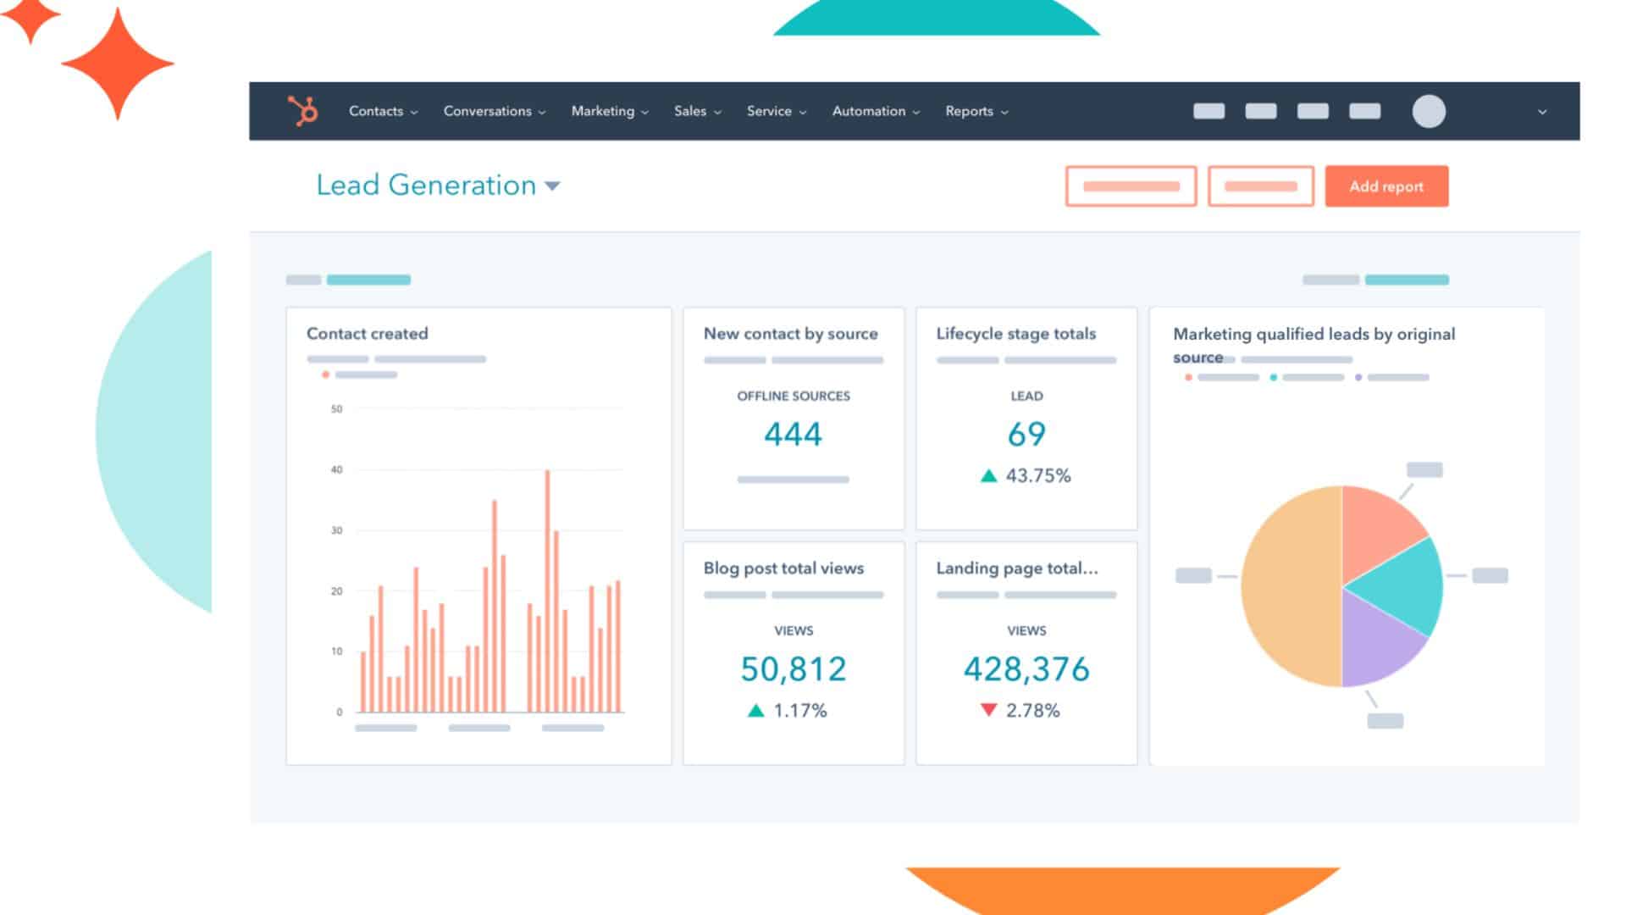Viewport: 1626px width, 915px height.
Task: Open the Service navigation menu
Action: click(x=776, y=111)
